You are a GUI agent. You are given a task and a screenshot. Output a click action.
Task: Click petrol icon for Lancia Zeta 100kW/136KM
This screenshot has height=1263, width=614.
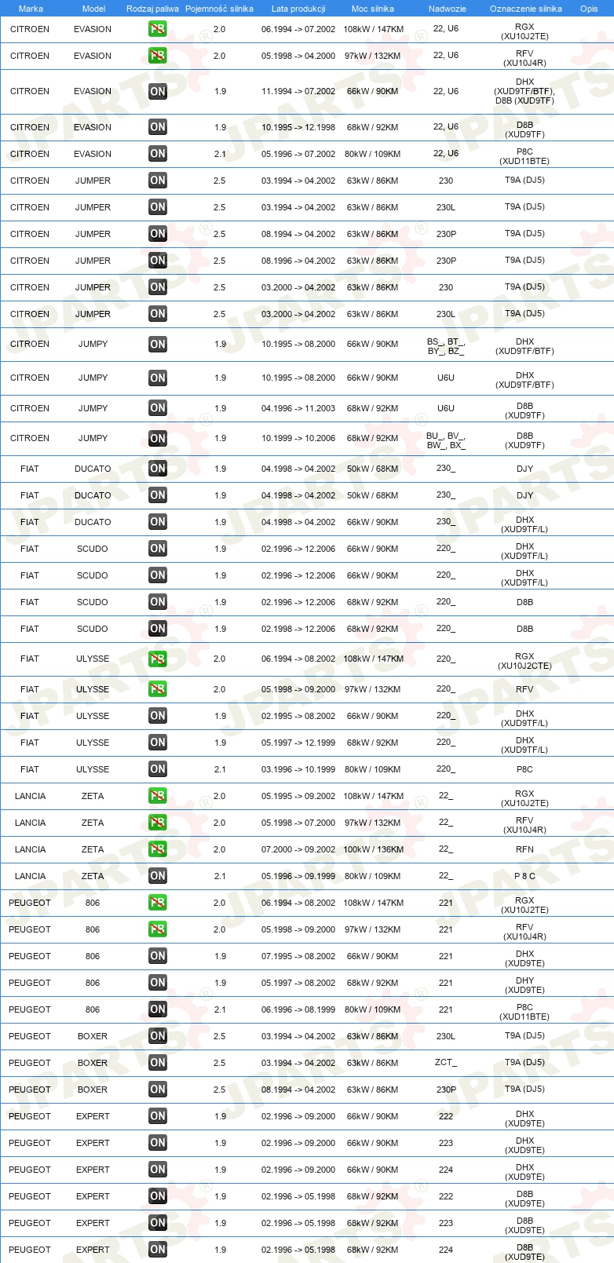158,849
